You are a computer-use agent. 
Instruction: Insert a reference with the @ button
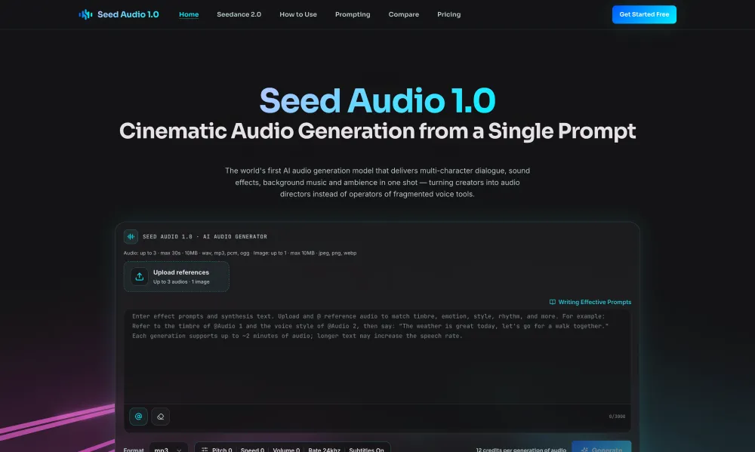point(139,417)
